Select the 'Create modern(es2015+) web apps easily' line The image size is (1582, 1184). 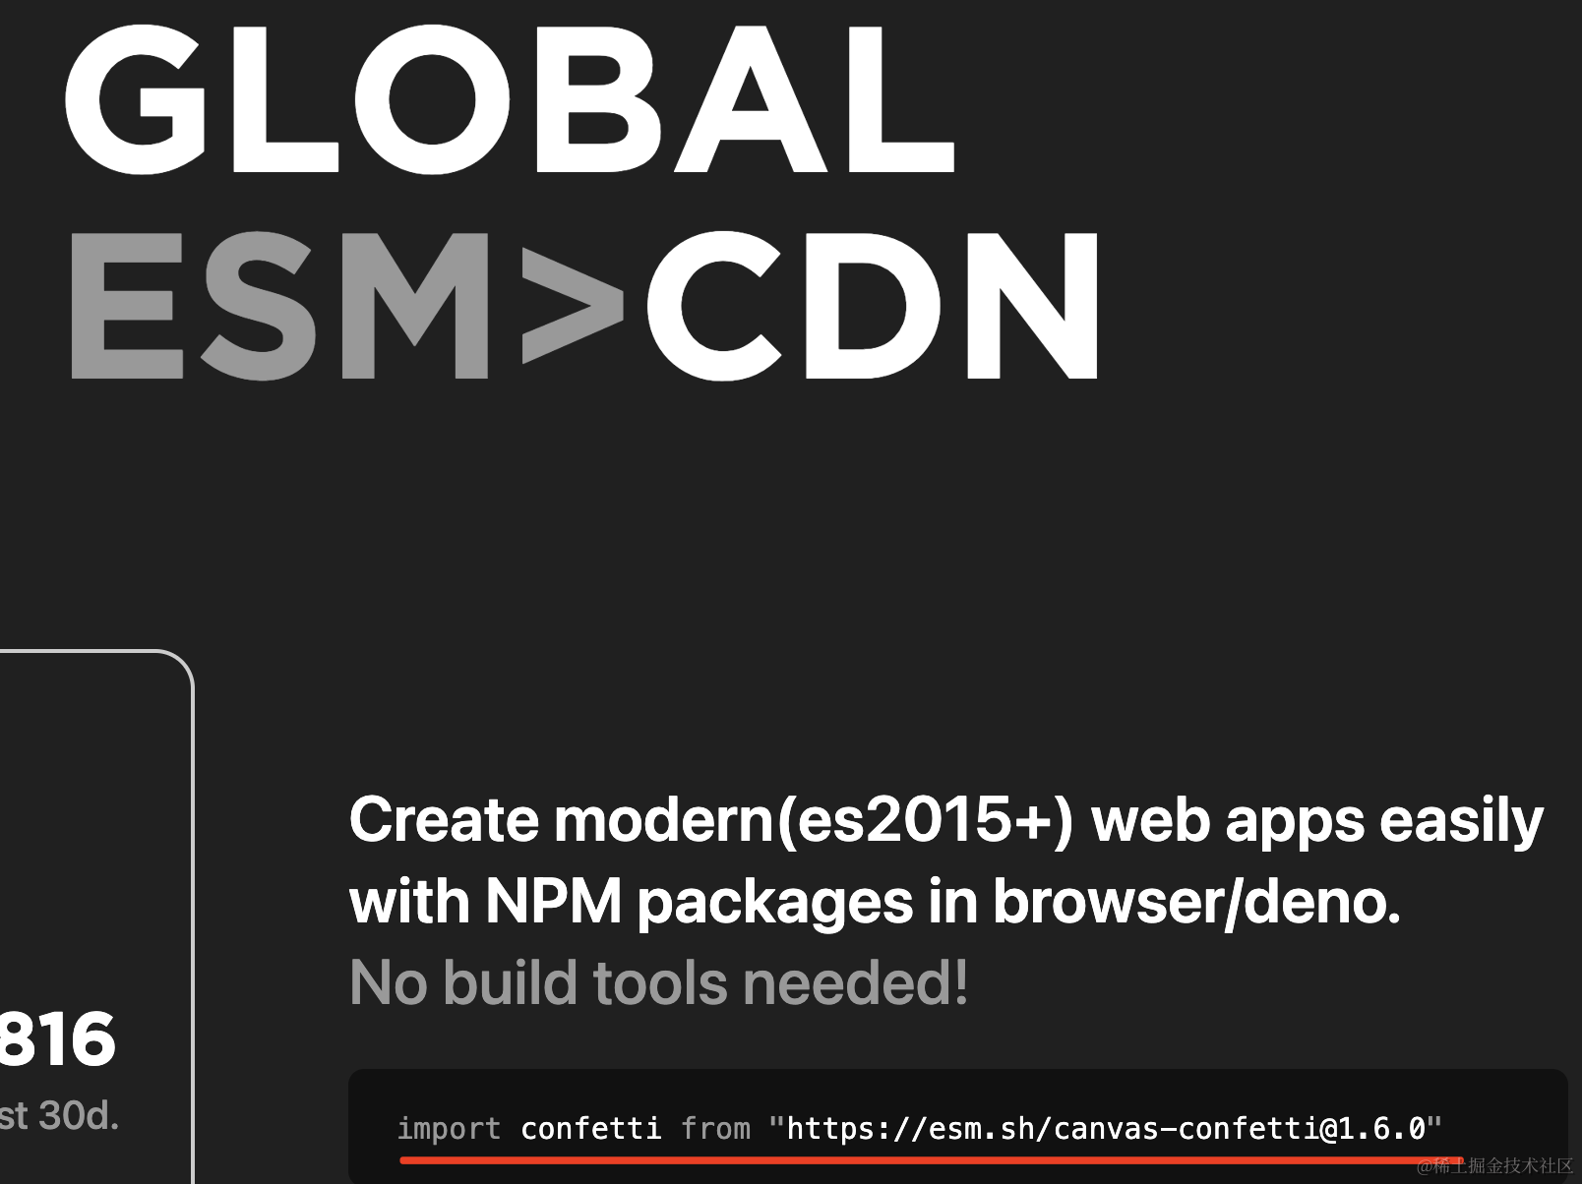tap(946, 821)
